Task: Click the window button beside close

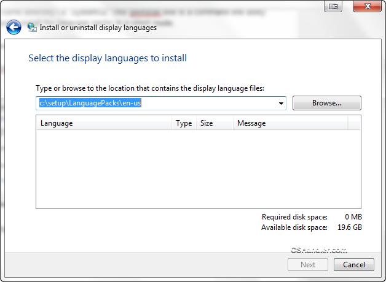Action: (x=333, y=6)
